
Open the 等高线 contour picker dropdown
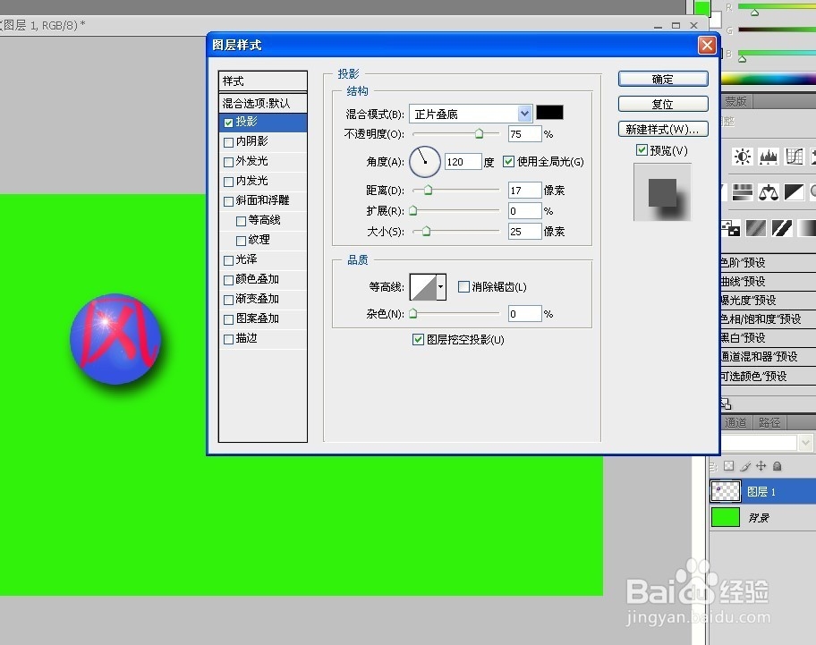pos(438,286)
